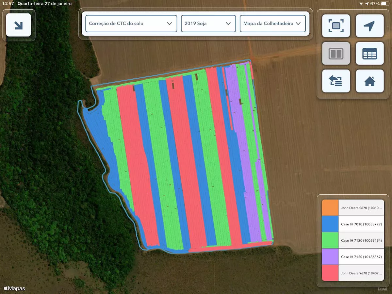Tap the fit-to-field frame icon
The width and height of the screenshot is (392, 294).
point(336,26)
